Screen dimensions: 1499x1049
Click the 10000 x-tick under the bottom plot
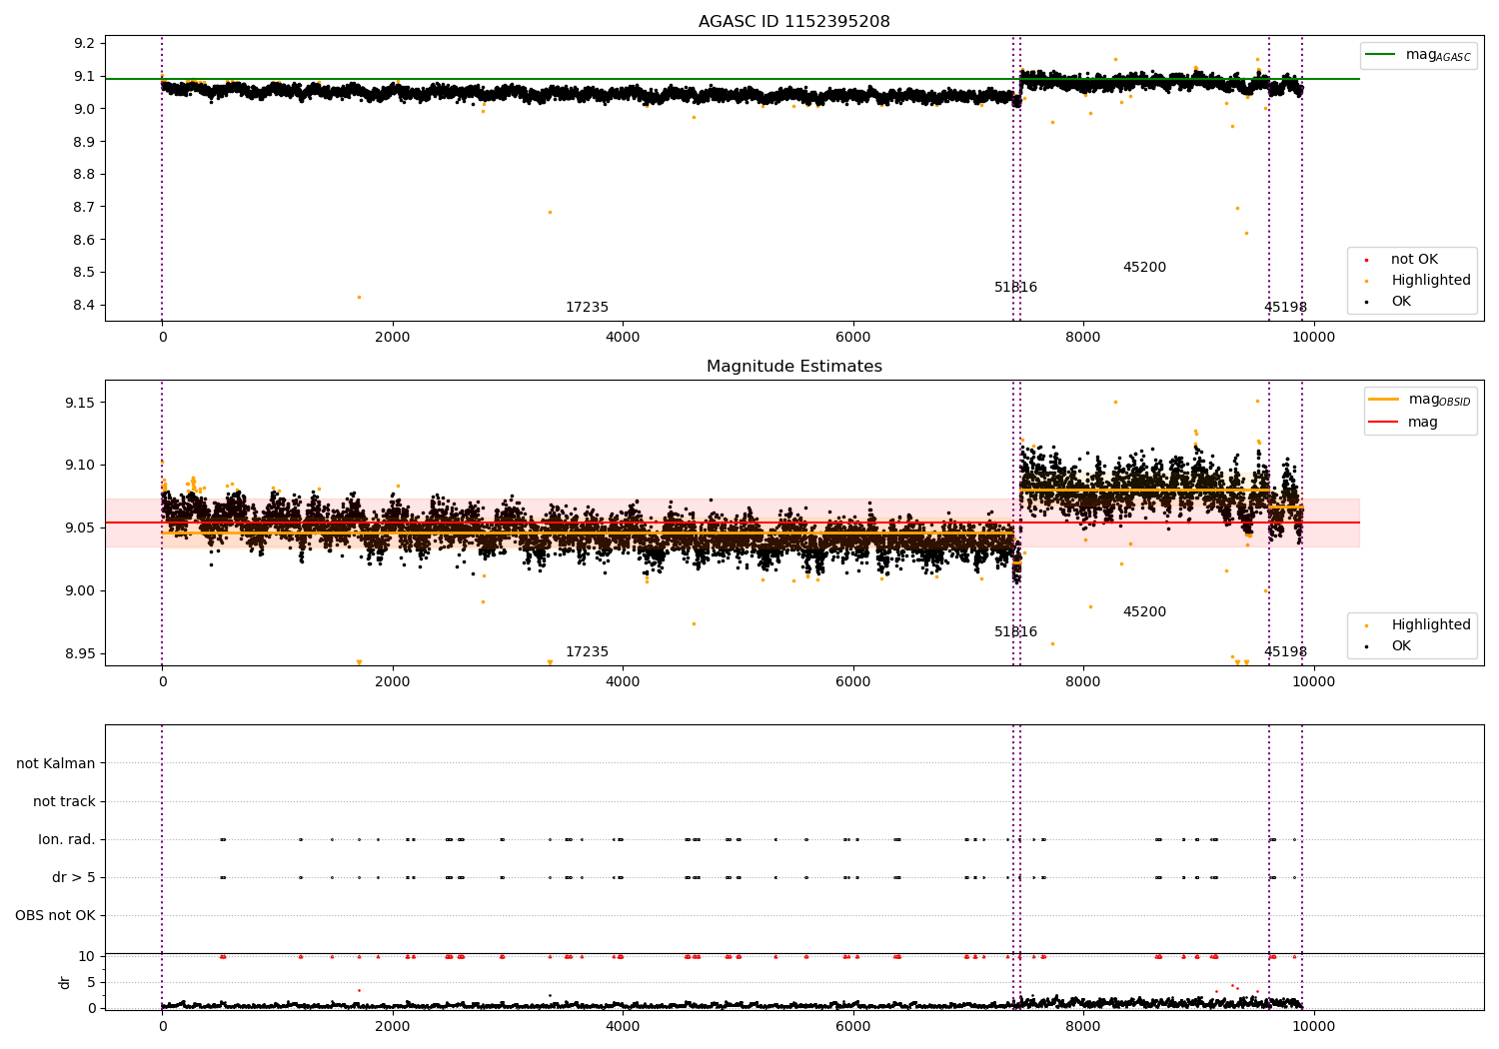(x=1313, y=1027)
